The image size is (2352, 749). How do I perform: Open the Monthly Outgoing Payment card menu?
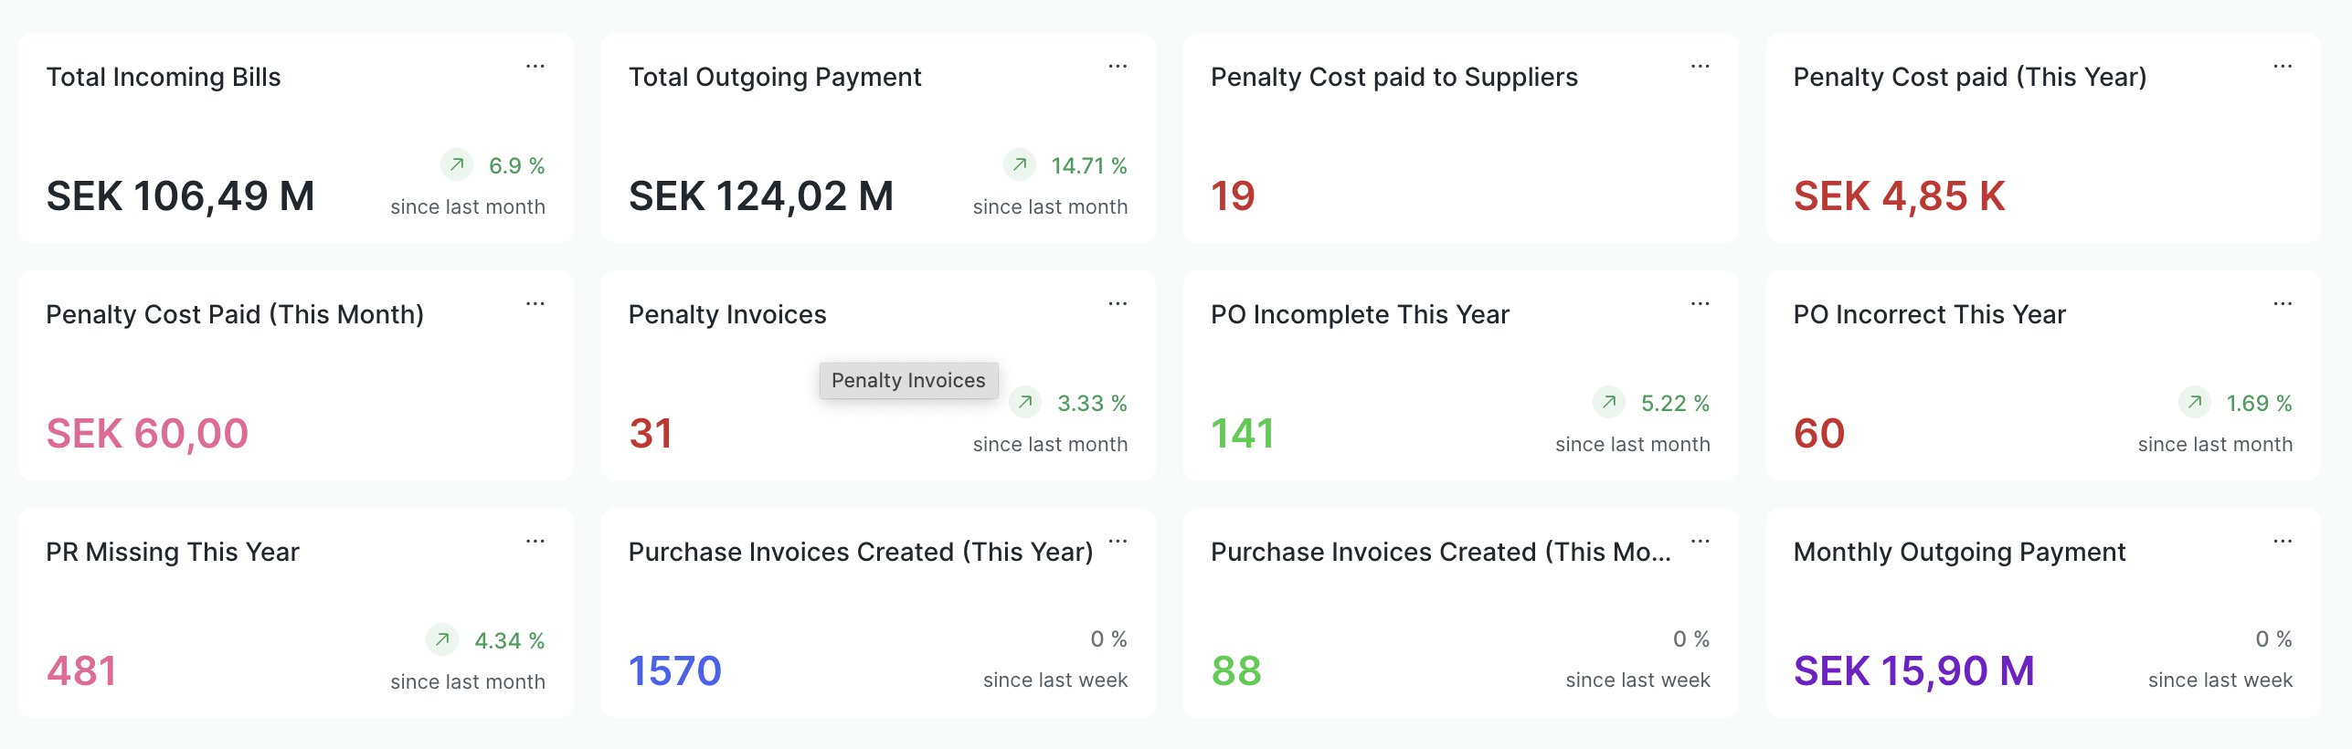(x=2283, y=542)
